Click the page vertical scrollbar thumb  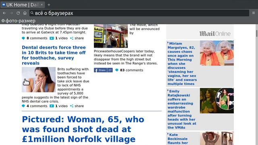pyautogui.click(x=256, y=33)
